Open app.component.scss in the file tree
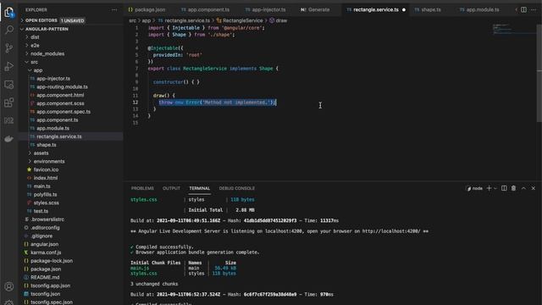542x305 pixels. point(60,103)
